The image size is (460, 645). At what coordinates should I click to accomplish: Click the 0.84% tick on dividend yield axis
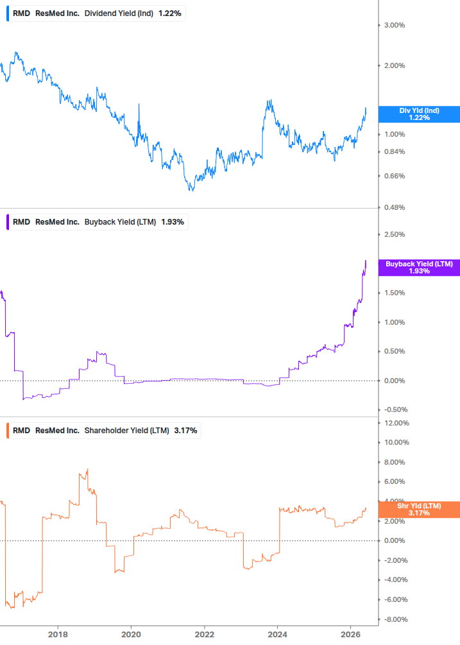click(394, 151)
